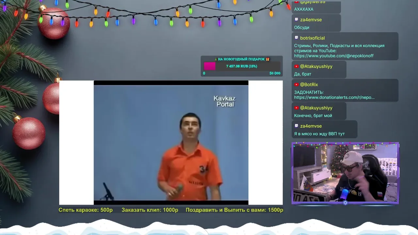Click the "Да, брат" chat message
The height and width of the screenshot is (235, 418).
click(303, 74)
